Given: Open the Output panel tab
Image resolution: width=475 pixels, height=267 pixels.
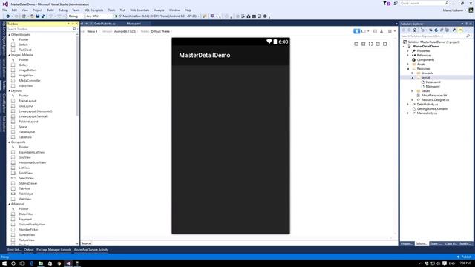Looking at the screenshot, I should point(29,250).
